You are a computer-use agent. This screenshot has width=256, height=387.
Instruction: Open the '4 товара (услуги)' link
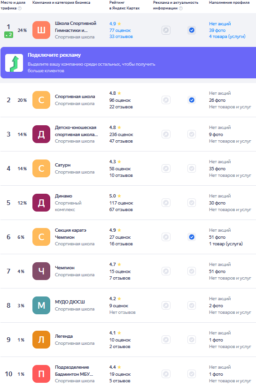pos(227,37)
